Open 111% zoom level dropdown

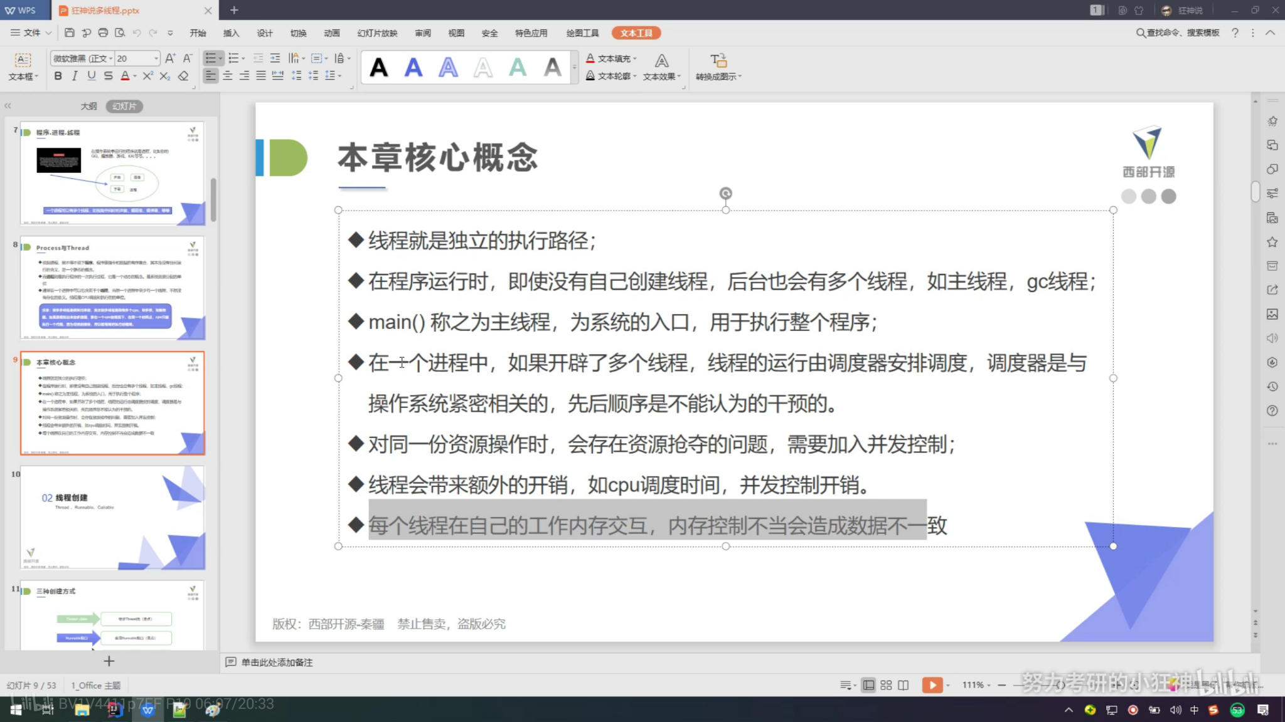coord(976,685)
